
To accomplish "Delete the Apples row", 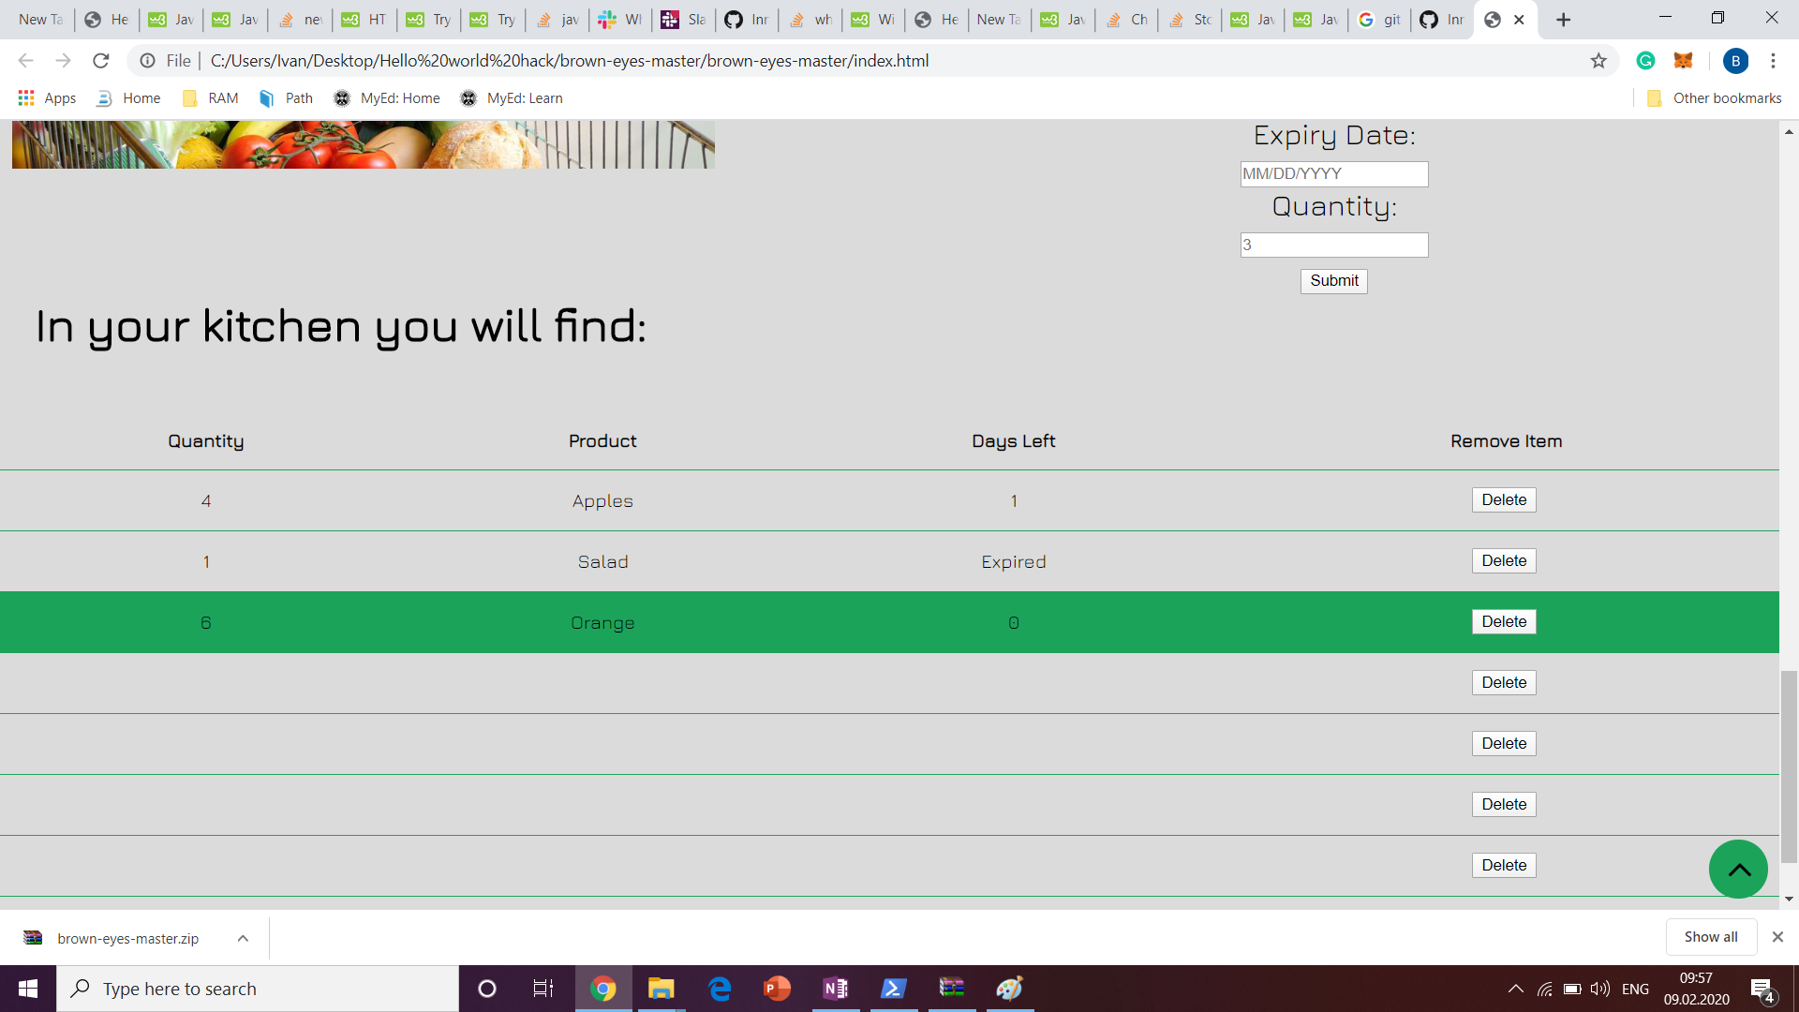I will point(1504,500).
